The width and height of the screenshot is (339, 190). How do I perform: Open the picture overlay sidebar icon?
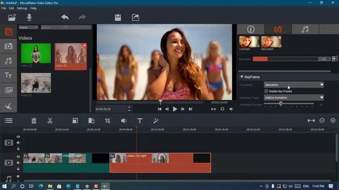pyautogui.click(x=8, y=90)
